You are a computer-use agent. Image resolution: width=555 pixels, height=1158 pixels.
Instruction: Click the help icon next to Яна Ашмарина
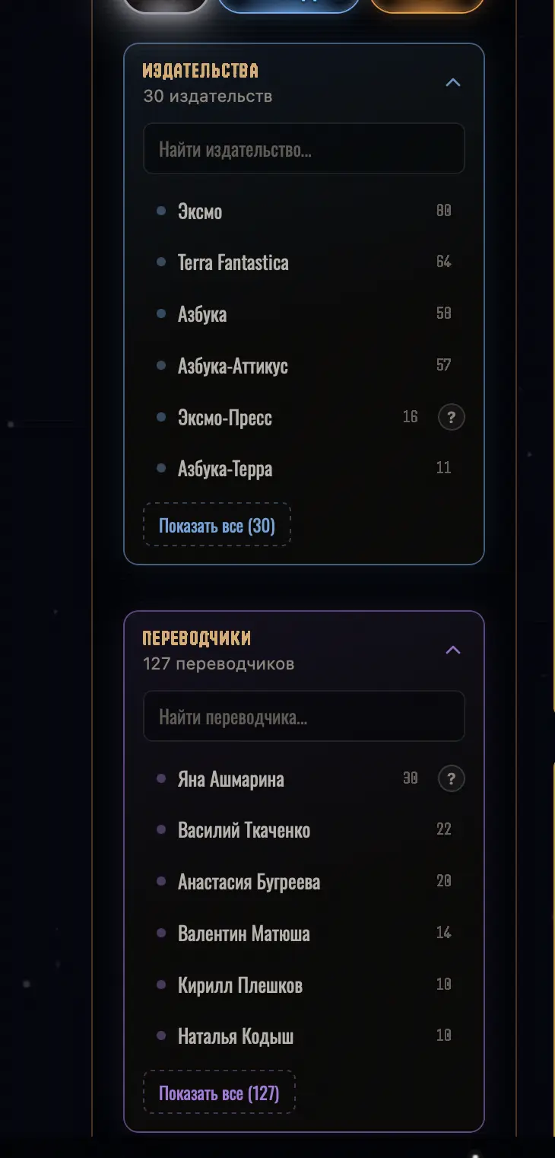pos(451,778)
